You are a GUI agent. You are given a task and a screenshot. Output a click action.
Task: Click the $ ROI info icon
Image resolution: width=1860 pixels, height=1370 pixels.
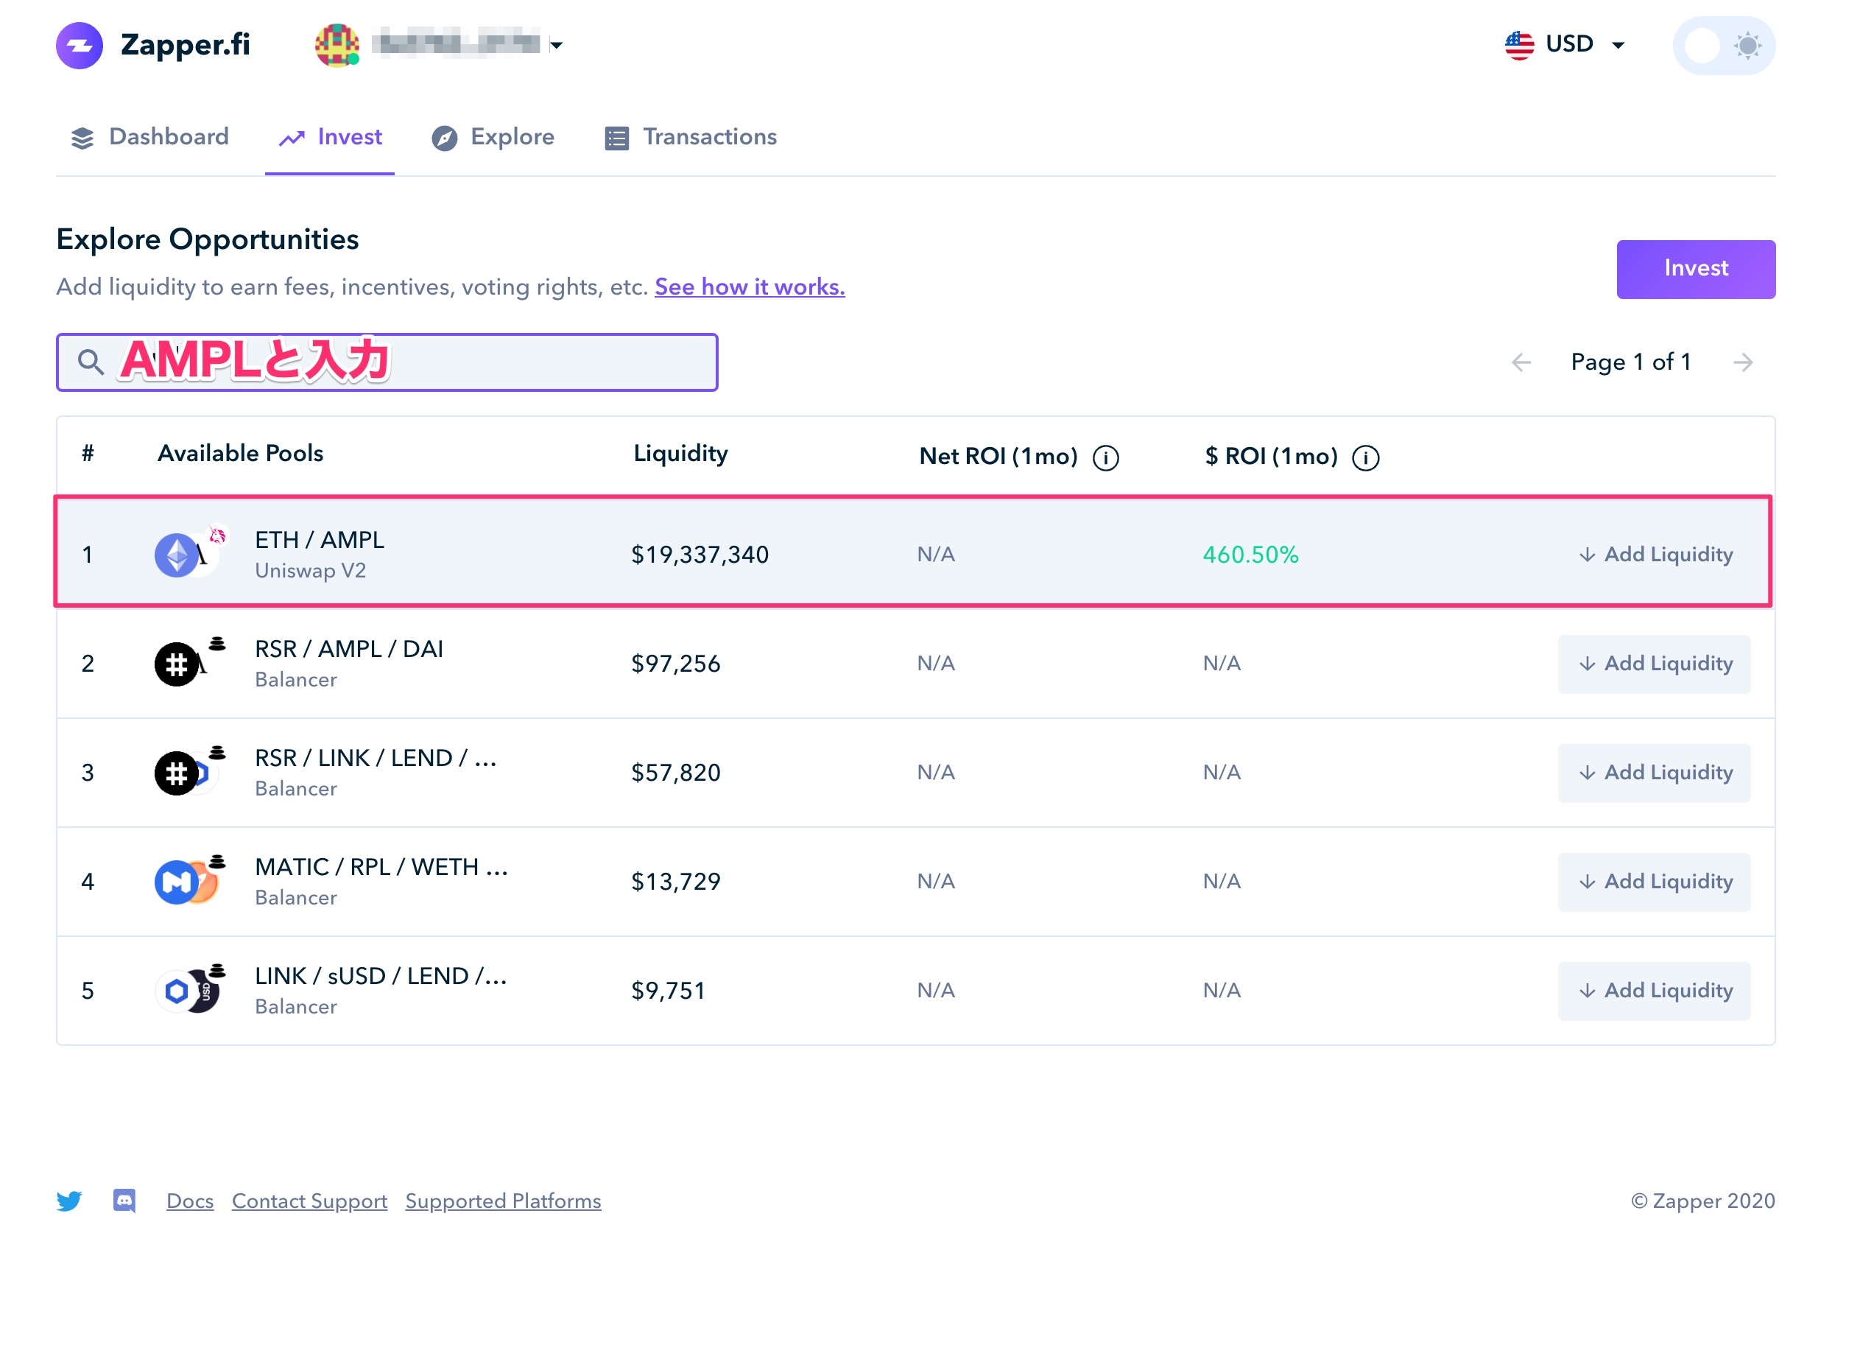pyautogui.click(x=1365, y=457)
